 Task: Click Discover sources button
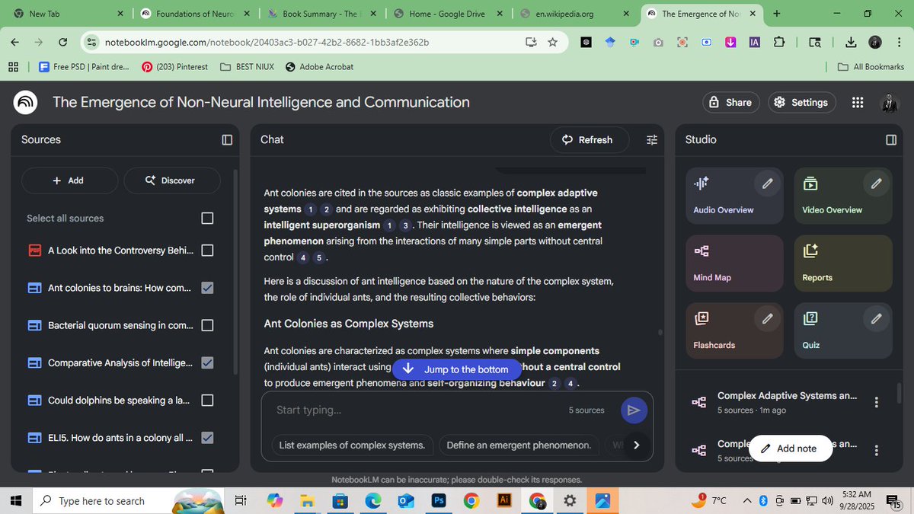tap(171, 180)
